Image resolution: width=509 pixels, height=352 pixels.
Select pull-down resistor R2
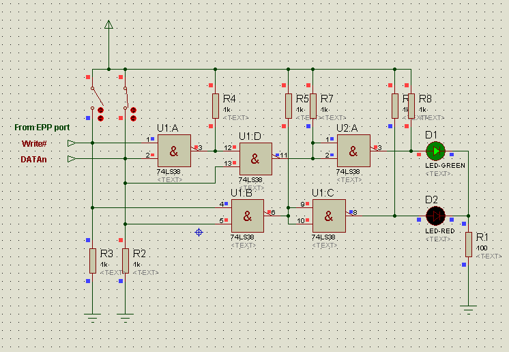125,261
